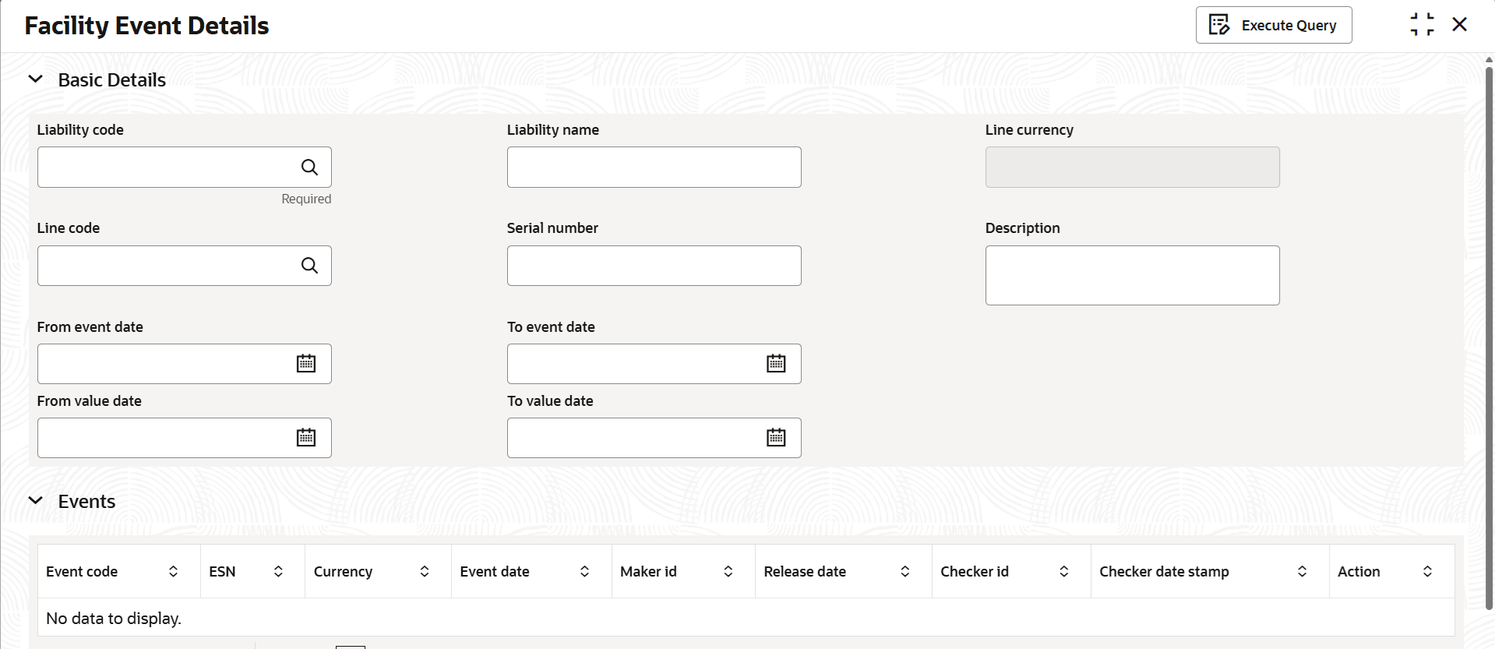
Task: Exit full screen with collapse icon
Action: [x=1422, y=25]
